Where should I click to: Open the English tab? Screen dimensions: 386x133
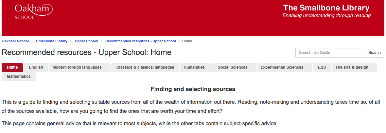click(x=36, y=67)
